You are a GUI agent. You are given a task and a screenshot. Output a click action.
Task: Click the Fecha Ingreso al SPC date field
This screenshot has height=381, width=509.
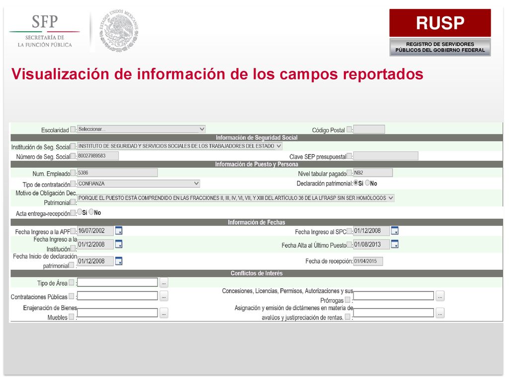point(371,231)
